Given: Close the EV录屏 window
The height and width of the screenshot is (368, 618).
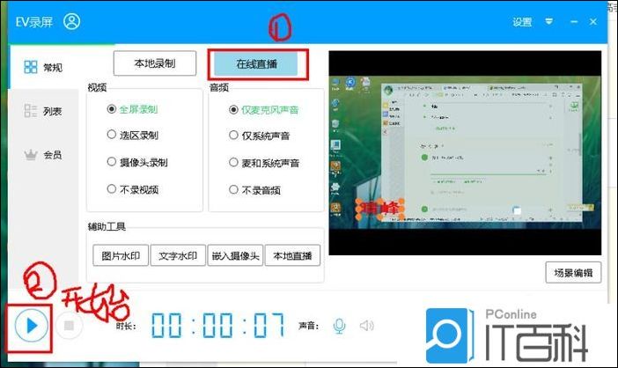Looking at the screenshot, I should 593,22.
